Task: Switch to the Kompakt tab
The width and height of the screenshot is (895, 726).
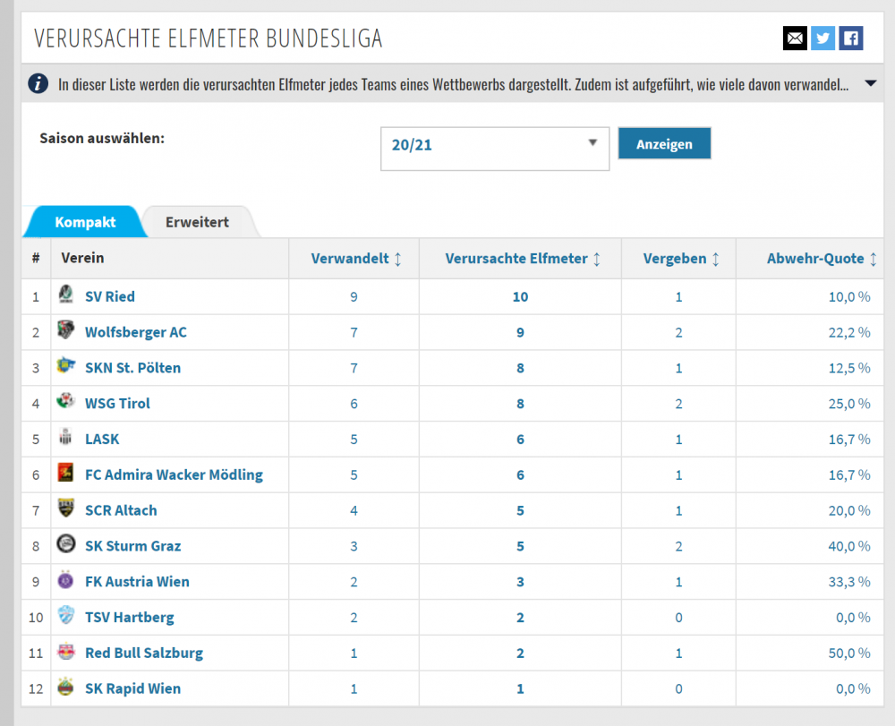Action: (85, 222)
